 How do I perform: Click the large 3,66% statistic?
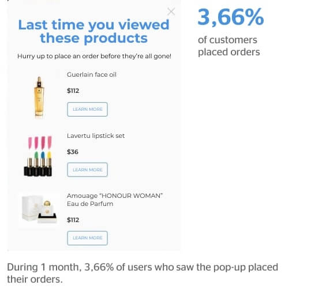(x=231, y=17)
